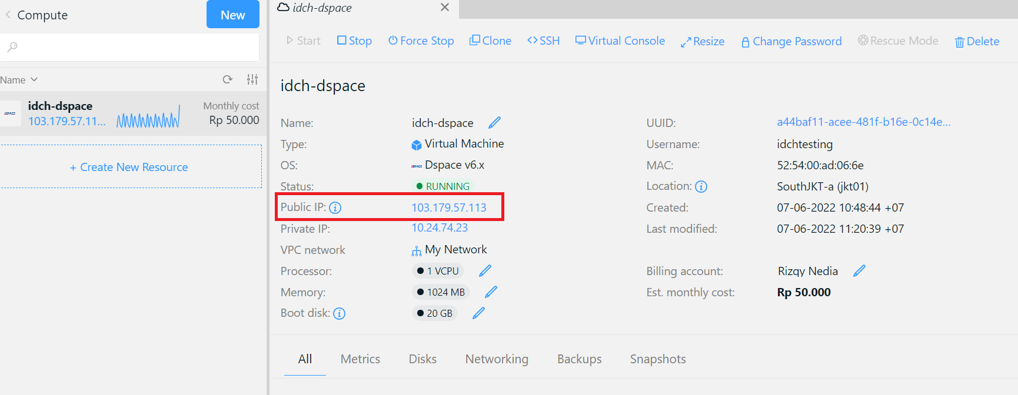1018x395 pixels.
Task: Close the idch-dspace tab
Action: coord(445,7)
